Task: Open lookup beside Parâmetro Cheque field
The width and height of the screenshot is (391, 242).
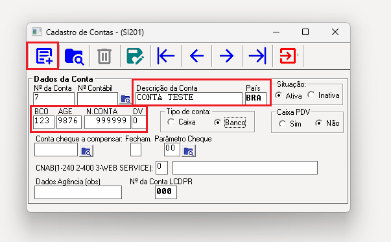Action: [189, 151]
